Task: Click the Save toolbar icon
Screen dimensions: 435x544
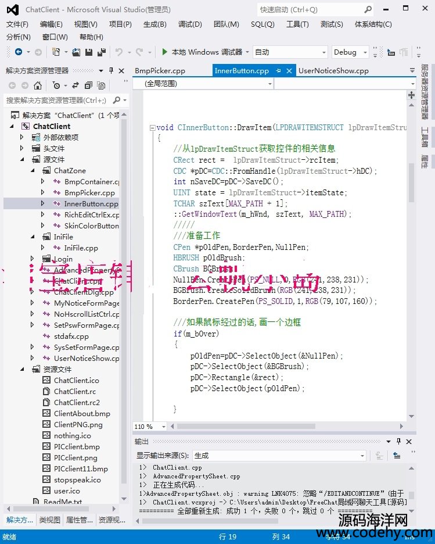Action: pos(89,52)
